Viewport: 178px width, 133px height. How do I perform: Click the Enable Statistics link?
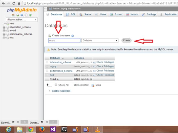[x=61, y=91]
